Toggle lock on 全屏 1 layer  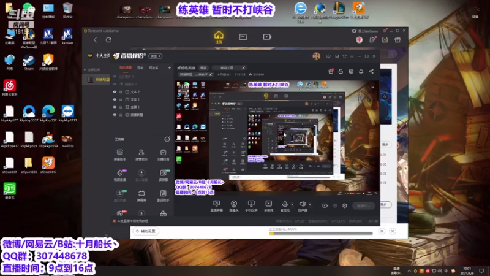pyautogui.click(x=121, y=107)
